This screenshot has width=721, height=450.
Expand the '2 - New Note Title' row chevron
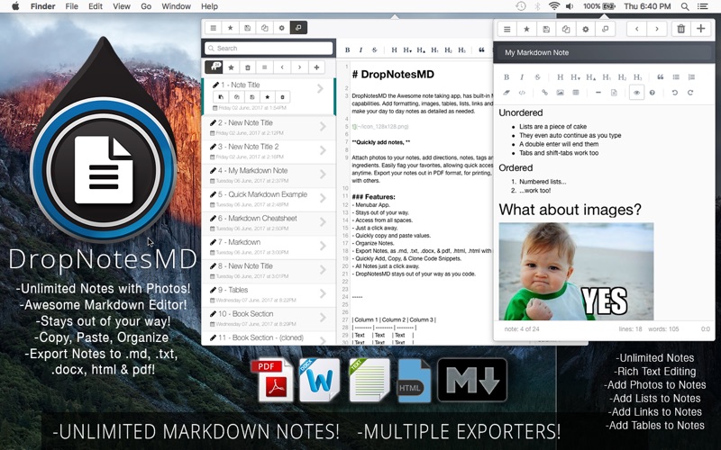tap(323, 126)
